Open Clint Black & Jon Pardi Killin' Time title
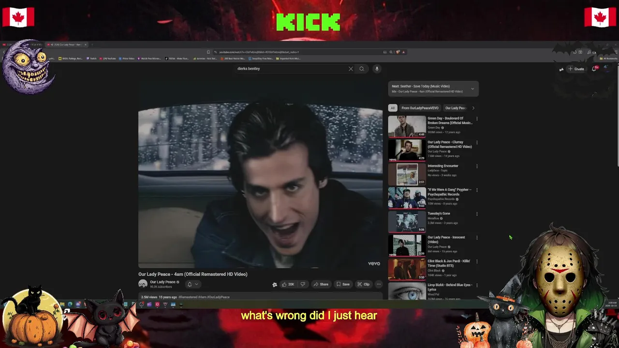The image size is (619, 348). pyautogui.click(x=449, y=263)
